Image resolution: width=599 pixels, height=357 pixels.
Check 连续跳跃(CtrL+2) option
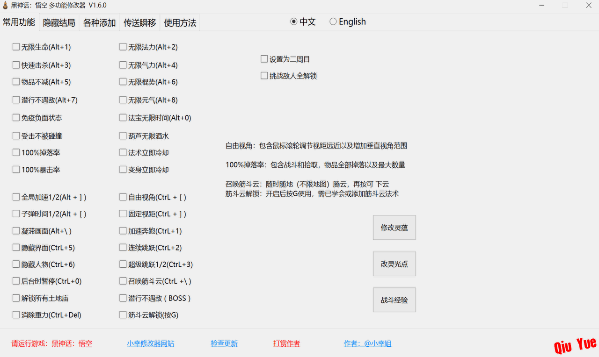pyautogui.click(x=123, y=248)
